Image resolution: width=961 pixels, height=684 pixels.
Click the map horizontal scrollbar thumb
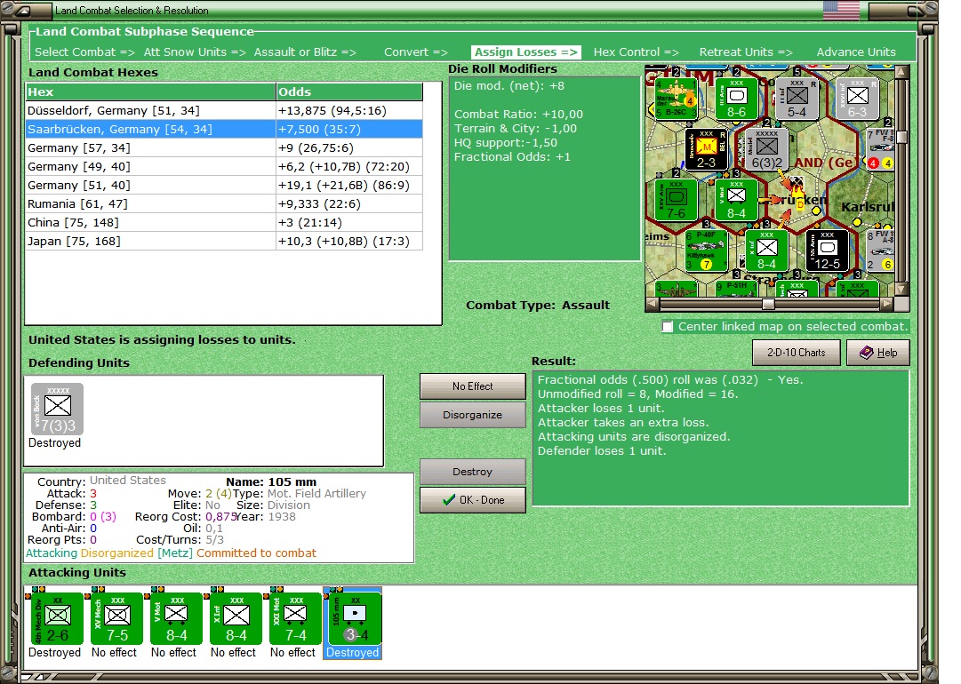point(768,304)
